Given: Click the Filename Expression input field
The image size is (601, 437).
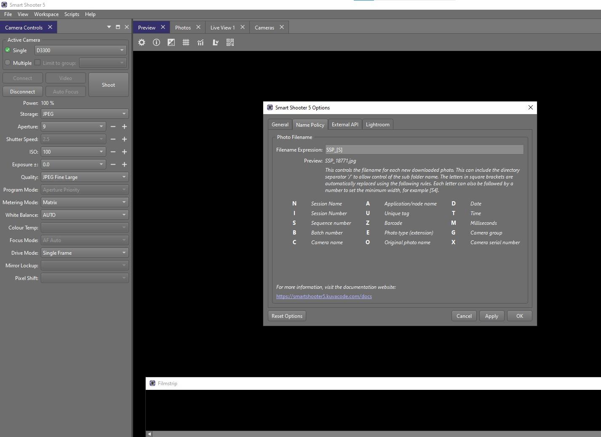Looking at the screenshot, I should 424,150.
